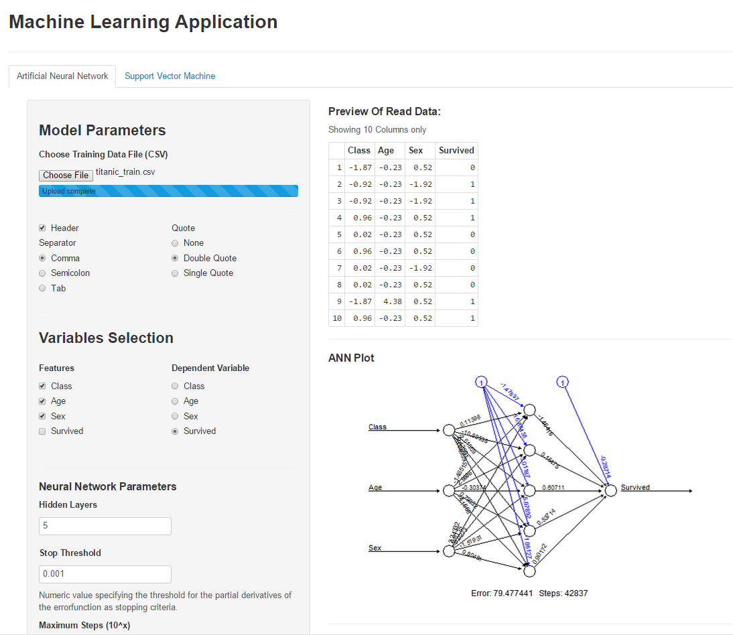Click the Class column header
Screen dimensions: 733x635
tap(359, 151)
